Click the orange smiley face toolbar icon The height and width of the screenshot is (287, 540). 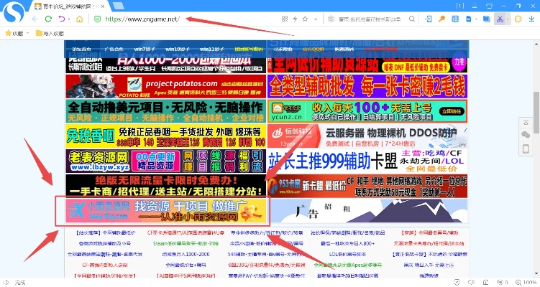[x=518, y=19]
